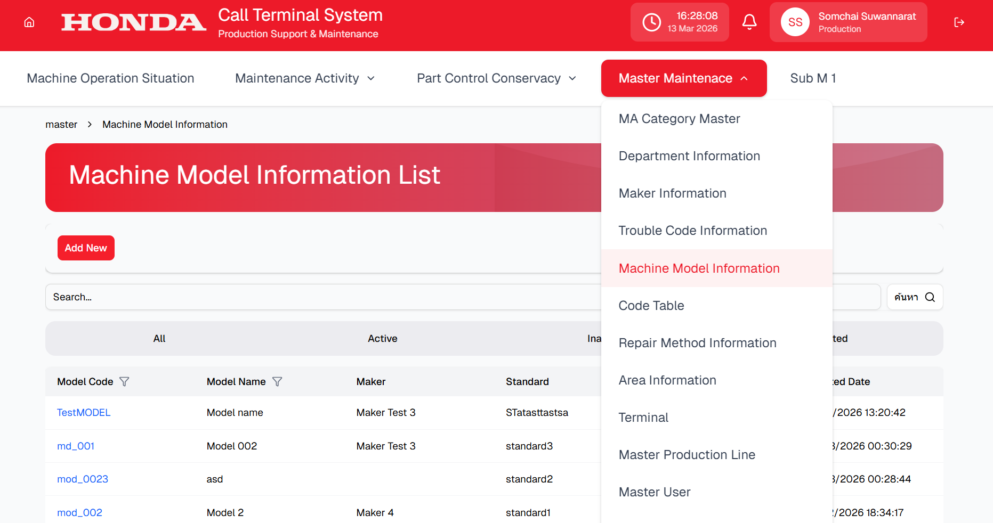The width and height of the screenshot is (993, 523).
Task: Collapse the Master Maintenace dropdown
Action: 683,78
